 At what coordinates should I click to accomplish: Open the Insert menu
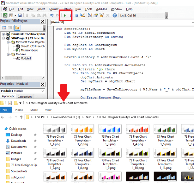coord(41,9)
